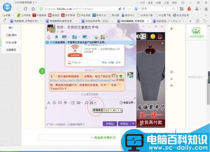This screenshot has width=210, height=152.
Task: Open the 安全网址导 bookmark
Action: coord(181,15)
